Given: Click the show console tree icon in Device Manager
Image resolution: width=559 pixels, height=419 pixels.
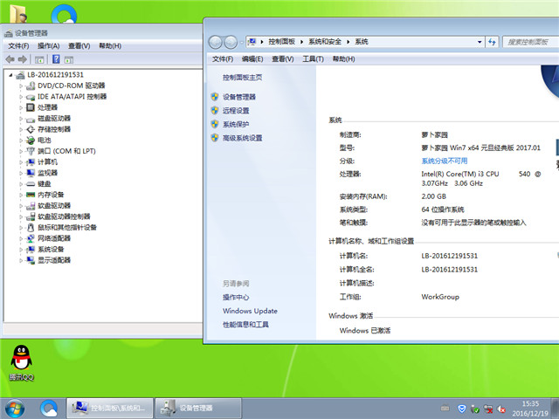Looking at the screenshot, I should point(39,59).
